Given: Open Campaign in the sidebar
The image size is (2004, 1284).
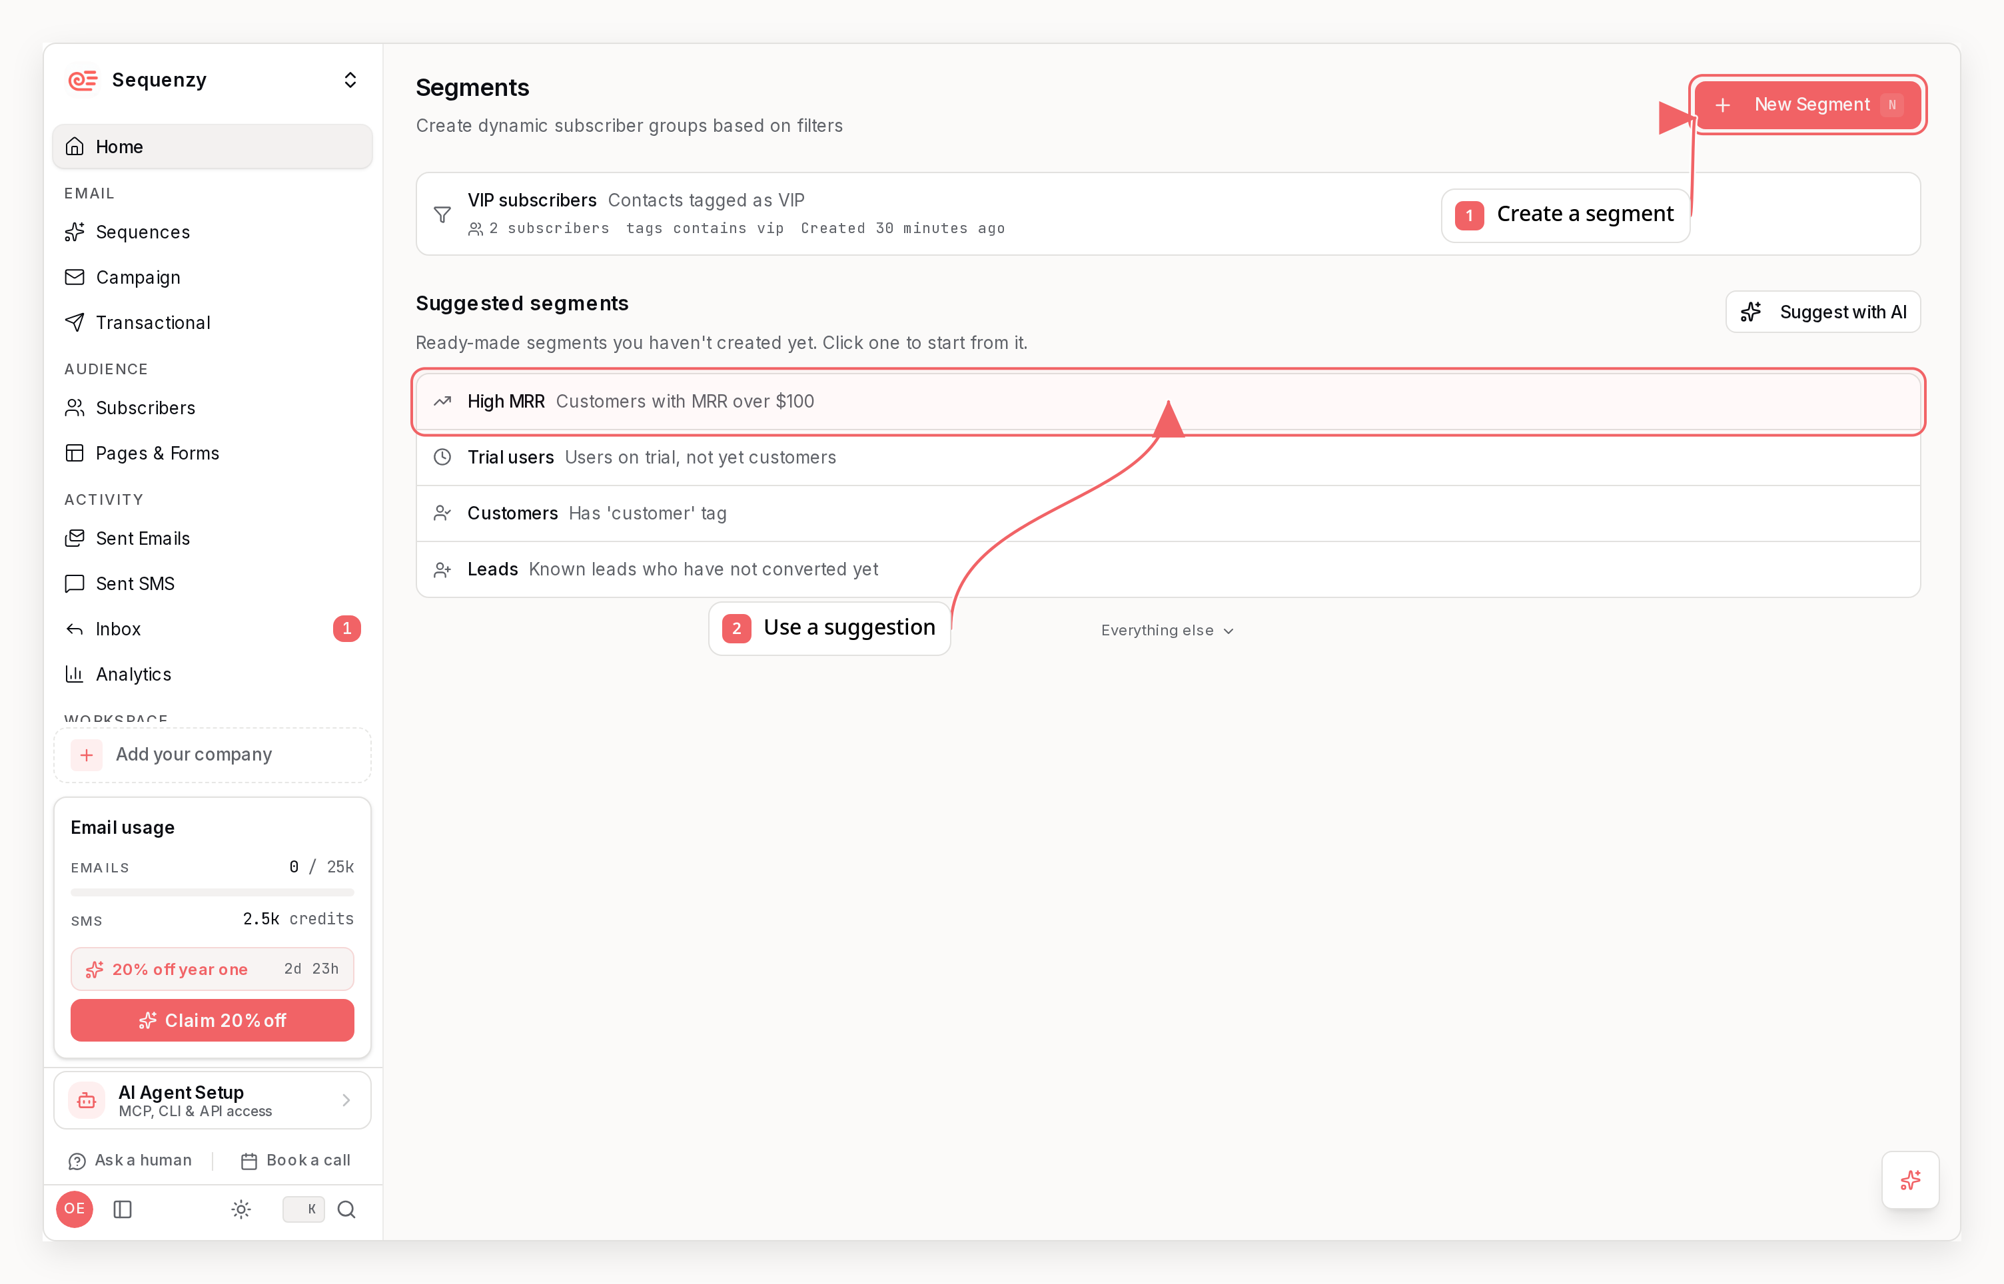Looking at the screenshot, I should 213,277.
